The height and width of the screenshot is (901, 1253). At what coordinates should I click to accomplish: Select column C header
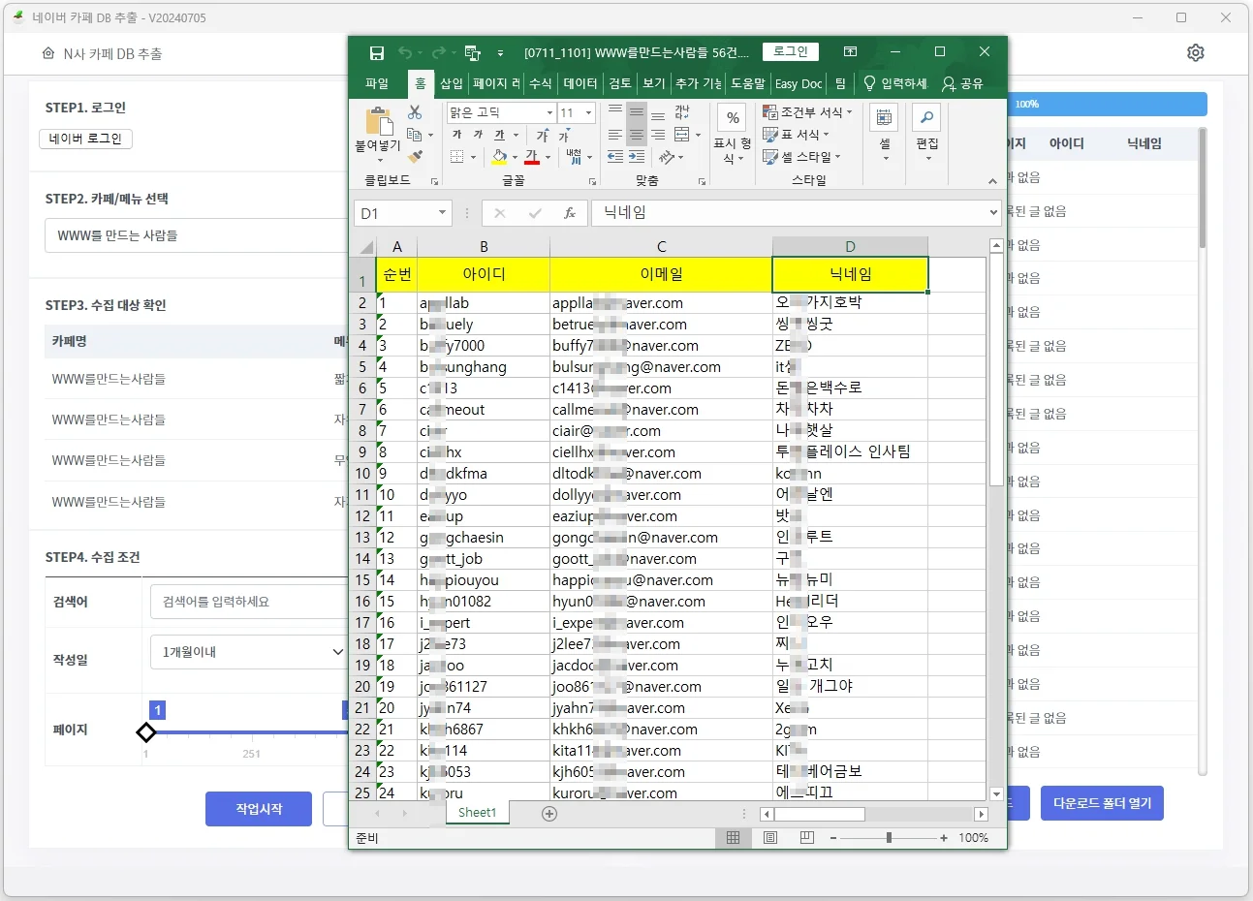tap(661, 247)
